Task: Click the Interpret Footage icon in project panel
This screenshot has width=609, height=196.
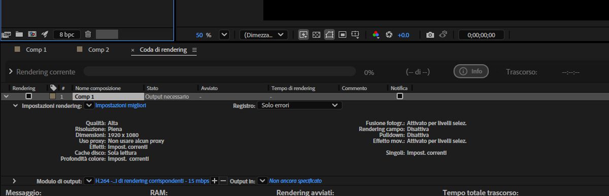Action: point(7,34)
